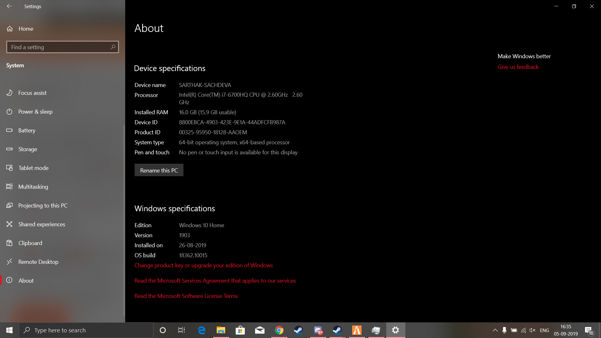Viewport: 601px width, 338px height.
Task: Click the Find a setting search box
Action: tap(59, 47)
